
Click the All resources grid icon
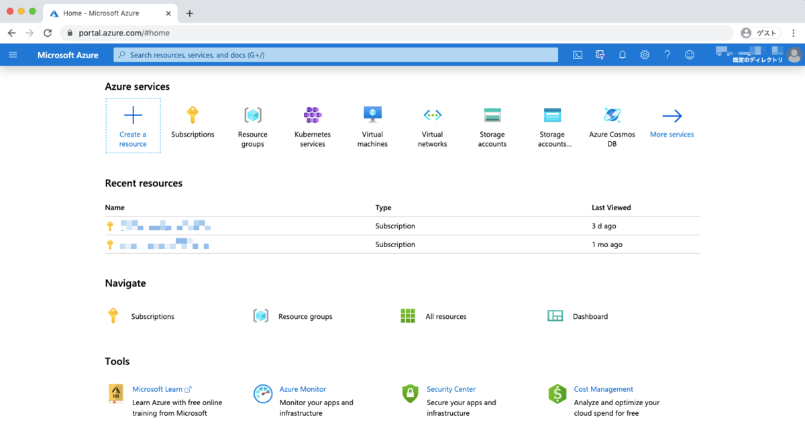tap(408, 316)
